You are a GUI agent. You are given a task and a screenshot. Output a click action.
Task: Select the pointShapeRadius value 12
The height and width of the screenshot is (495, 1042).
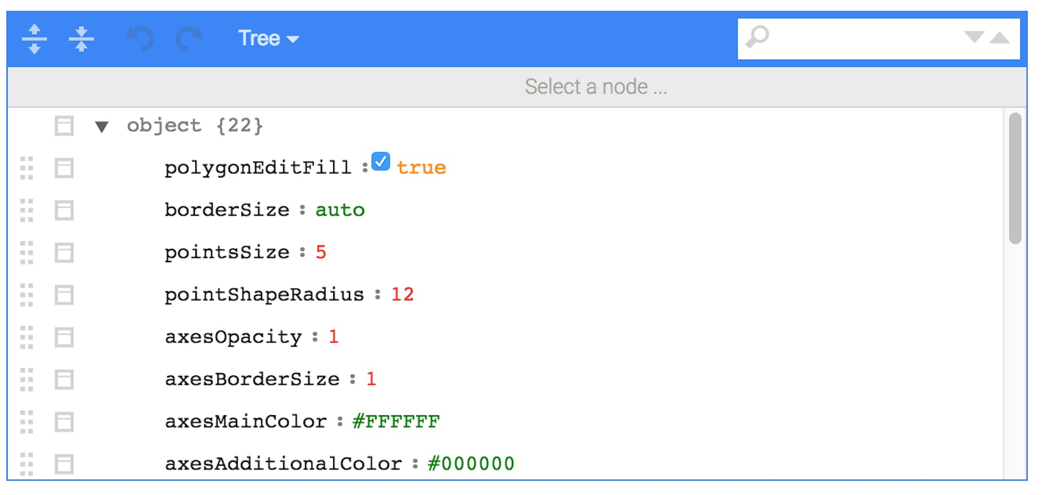[403, 295]
